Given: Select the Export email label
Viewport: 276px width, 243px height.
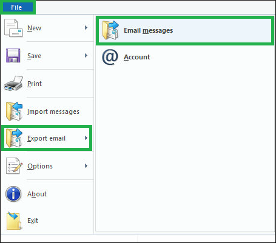Looking at the screenshot, I should [46, 138].
